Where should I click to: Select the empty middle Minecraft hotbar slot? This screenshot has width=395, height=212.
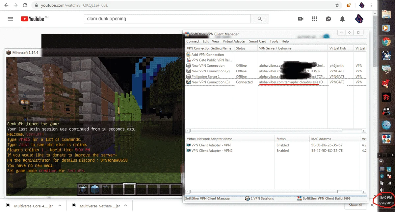click(130, 190)
